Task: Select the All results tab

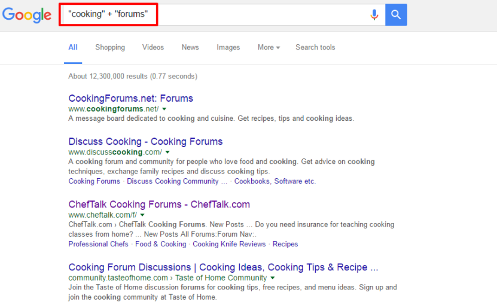Action: (x=73, y=47)
